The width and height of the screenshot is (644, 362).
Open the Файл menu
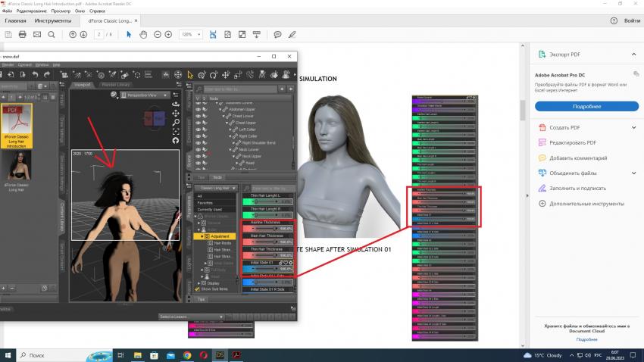coord(7,11)
